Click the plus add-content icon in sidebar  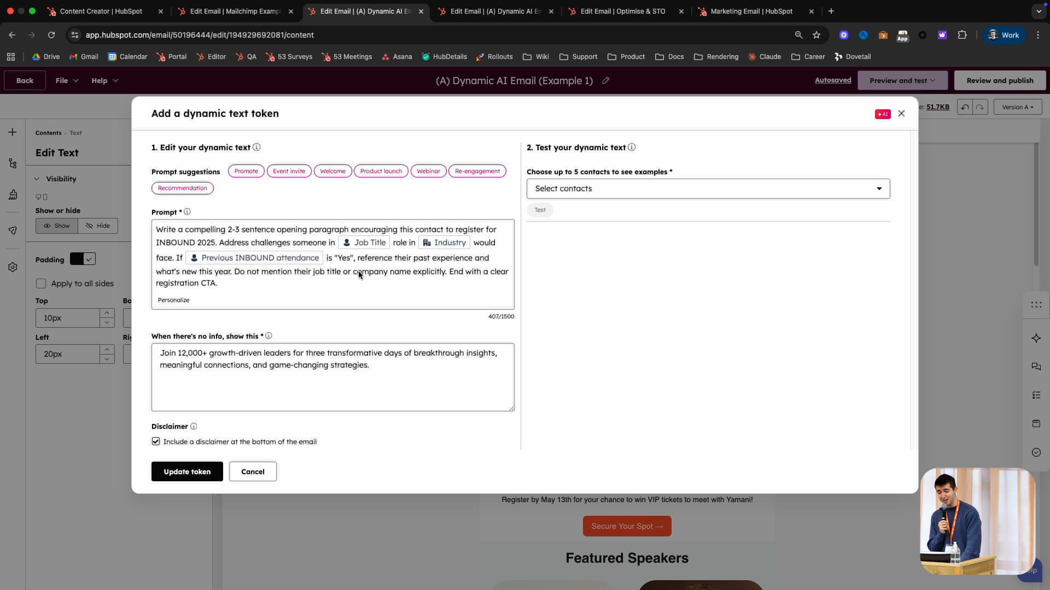click(13, 132)
